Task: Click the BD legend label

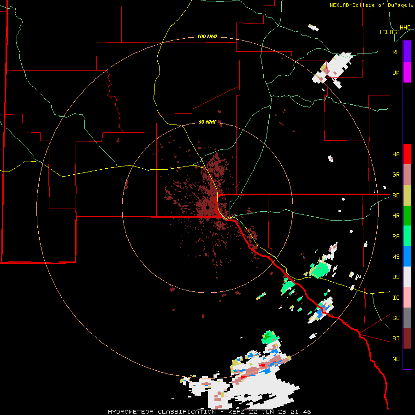Action: click(396, 196)
